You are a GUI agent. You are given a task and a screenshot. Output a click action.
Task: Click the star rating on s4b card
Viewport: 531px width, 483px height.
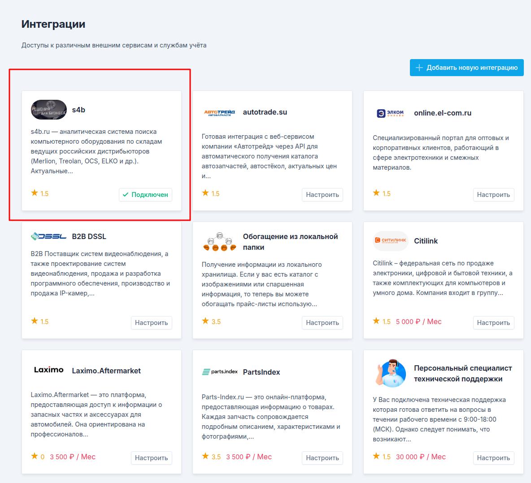point(40,193)
